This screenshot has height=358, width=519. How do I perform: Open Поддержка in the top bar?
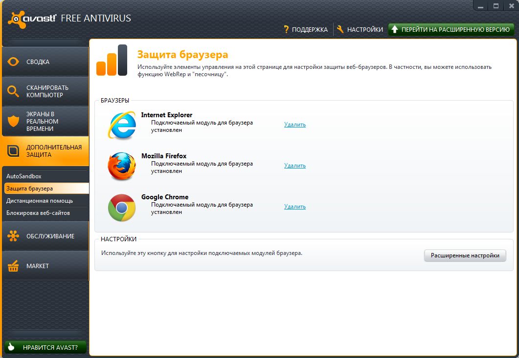pos(306,29)
